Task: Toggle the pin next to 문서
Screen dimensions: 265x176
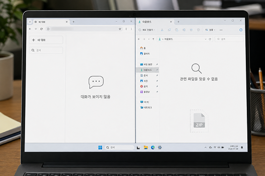Action: (x=157, y=75)
